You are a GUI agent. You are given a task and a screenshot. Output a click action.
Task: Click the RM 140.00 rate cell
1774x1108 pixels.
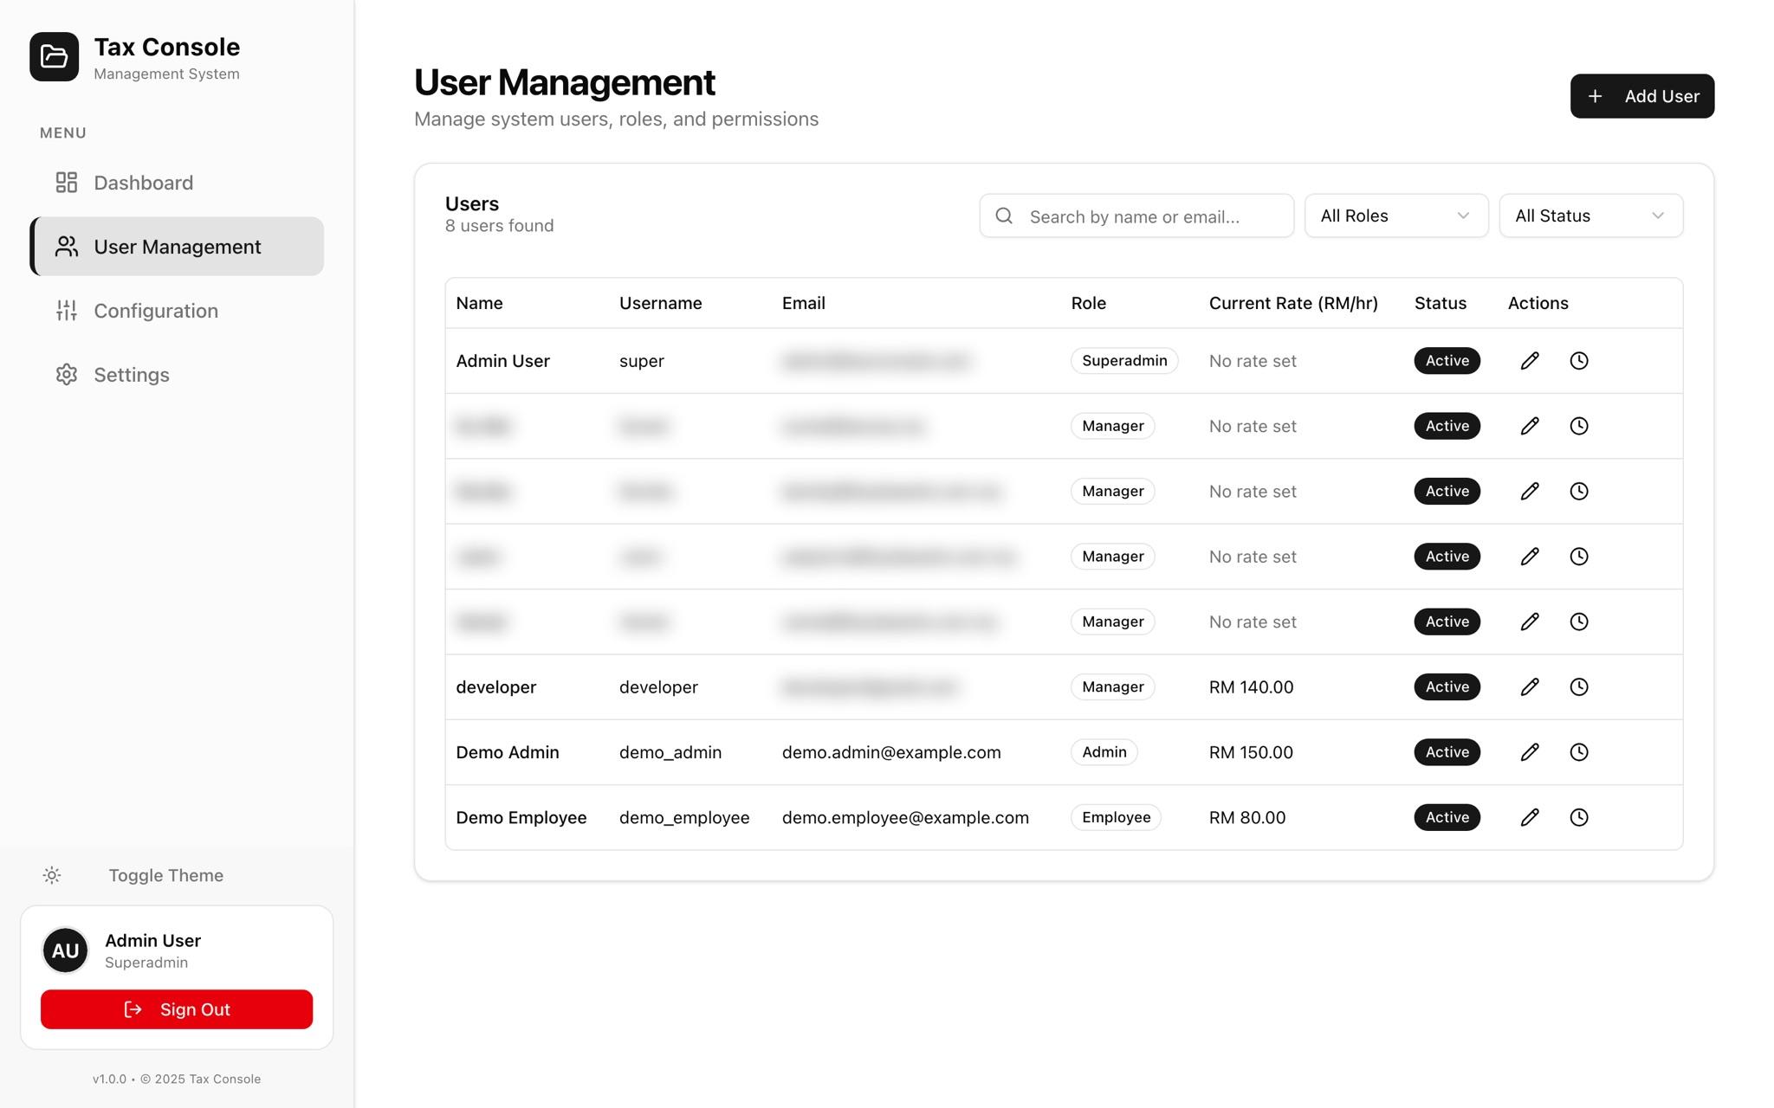(x=1252, y=687)
